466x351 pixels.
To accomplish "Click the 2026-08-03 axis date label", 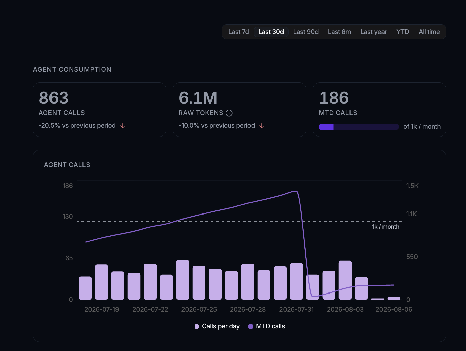I will click(x=345, y=309).
